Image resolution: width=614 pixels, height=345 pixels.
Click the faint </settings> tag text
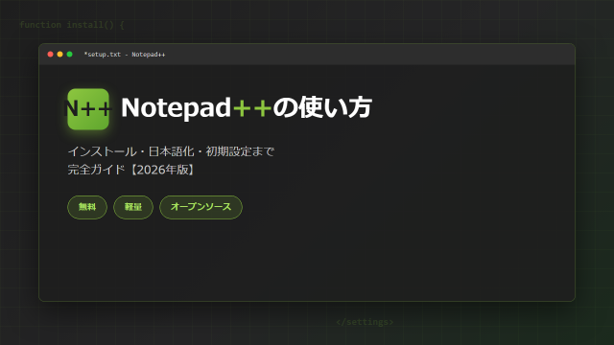365,322
